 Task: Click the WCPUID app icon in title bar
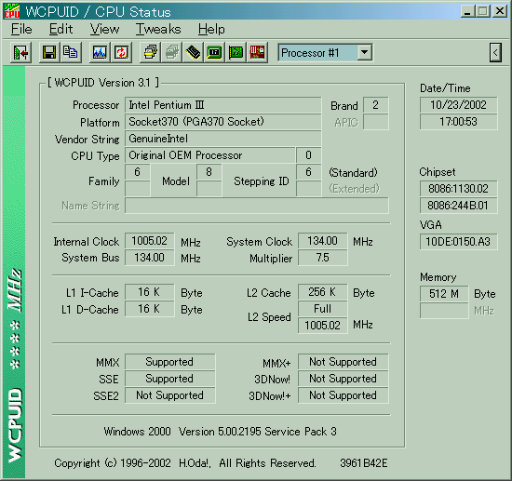coord(12,11)
